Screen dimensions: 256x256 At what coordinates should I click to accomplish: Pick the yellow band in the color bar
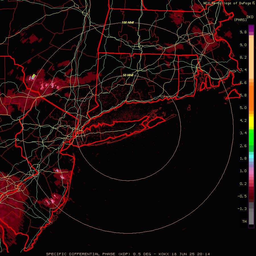pos(251,122)
